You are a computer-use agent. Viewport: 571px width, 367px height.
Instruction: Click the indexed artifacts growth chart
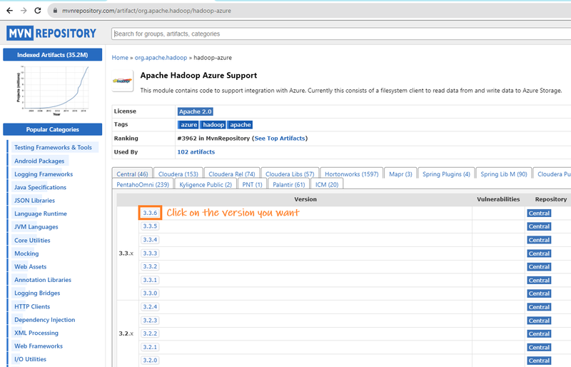click(x=52, y=91)
